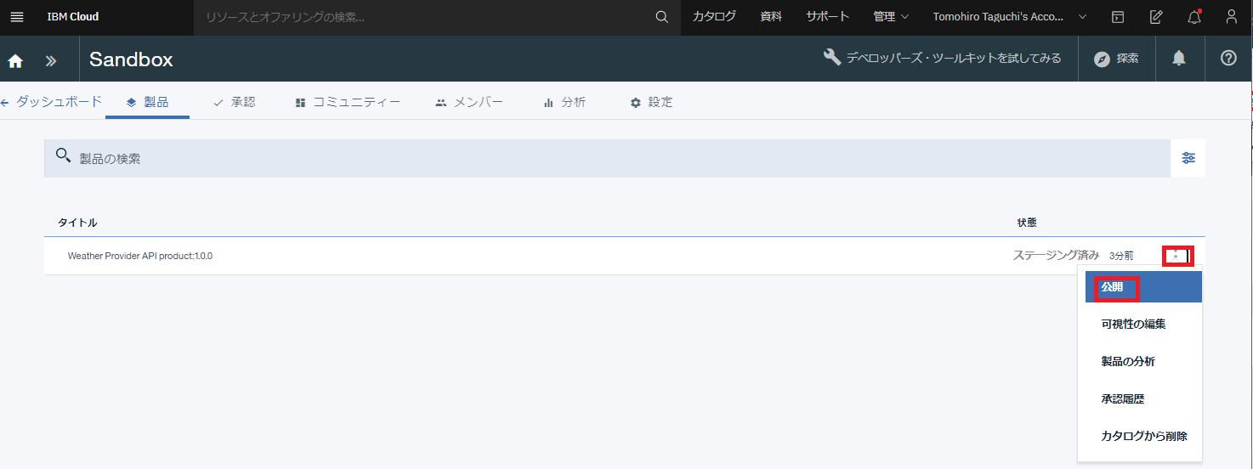Image resolution: width=1253 pixels, height=469 pixels.
Task: Open the IBM Cloud hamburger menu
Action: click(17, 17)
